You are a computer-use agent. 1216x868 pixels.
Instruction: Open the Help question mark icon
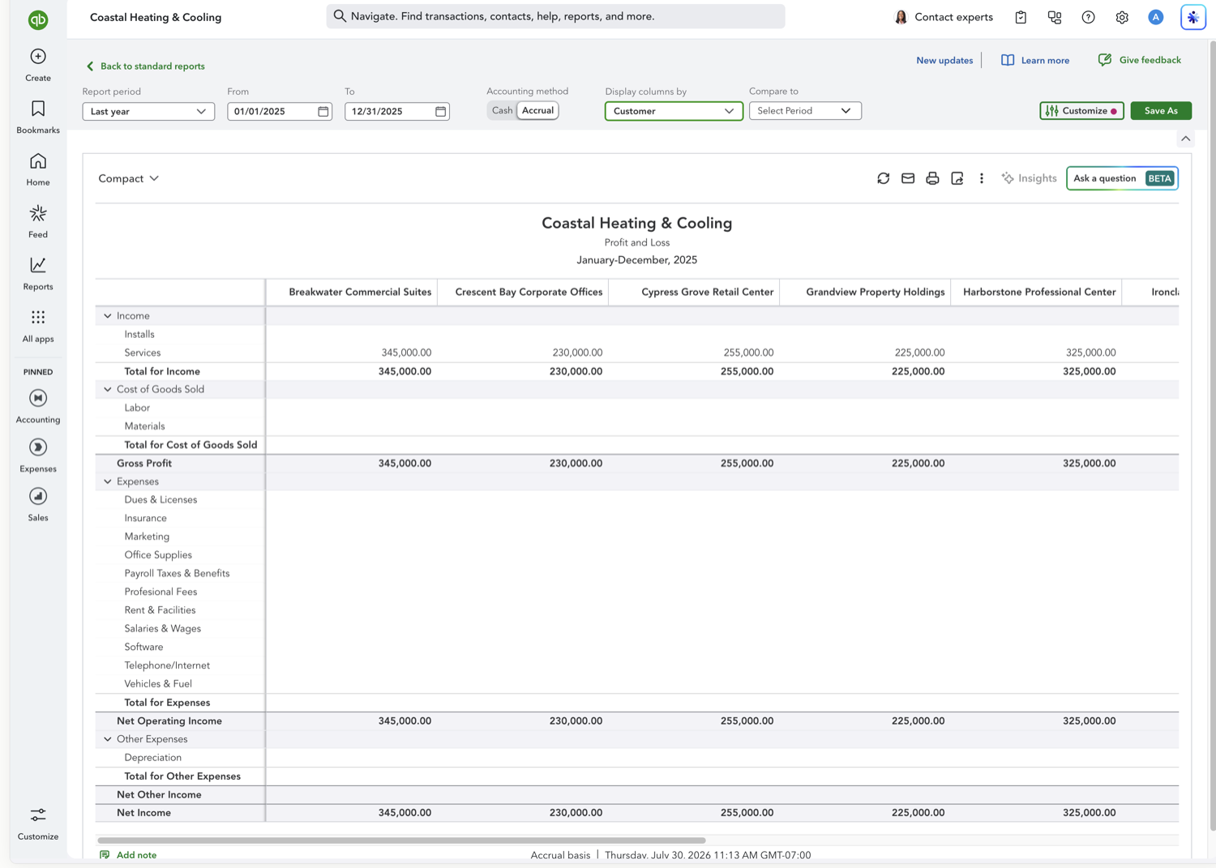click(1089, 17)
